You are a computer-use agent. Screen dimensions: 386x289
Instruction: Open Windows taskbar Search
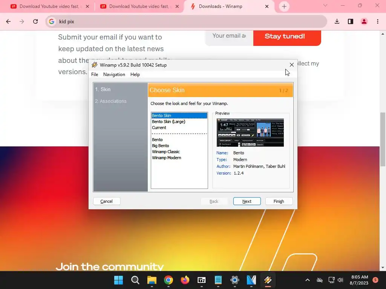tap(135, 280)
